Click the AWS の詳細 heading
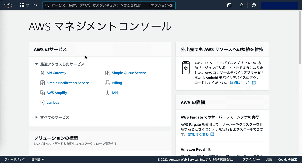Image resolution: width=302 pixels, height=163 pixels. [193, 102]
